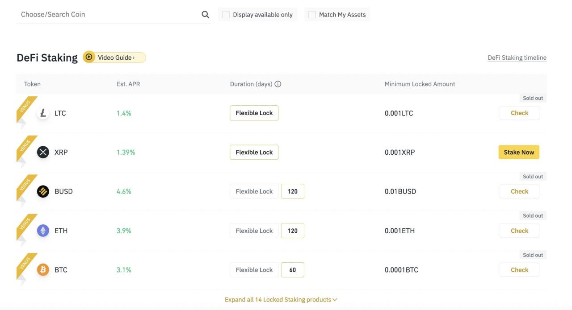Select the ETH coin icon

point(42,230)
